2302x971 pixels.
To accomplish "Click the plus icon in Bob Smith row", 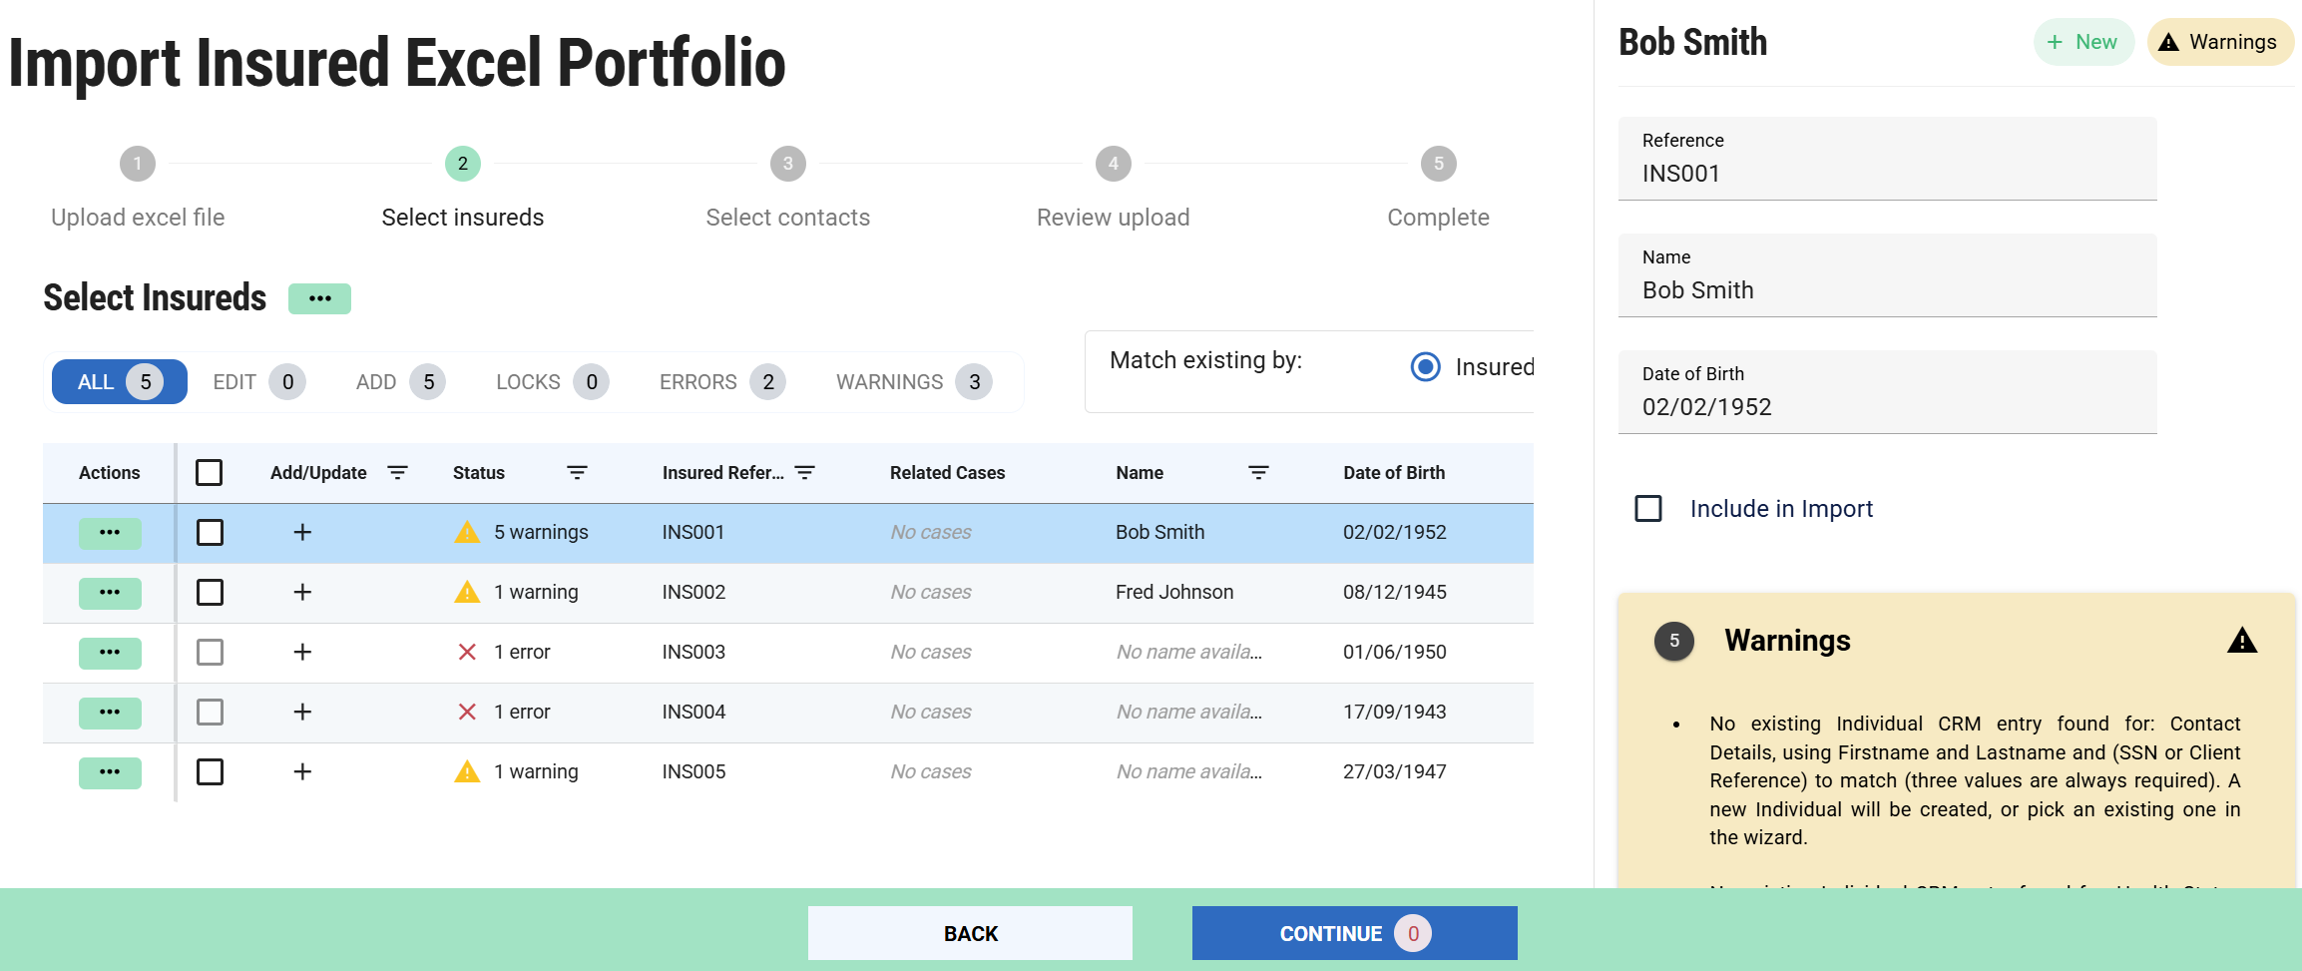I will (x=302, y=532).
